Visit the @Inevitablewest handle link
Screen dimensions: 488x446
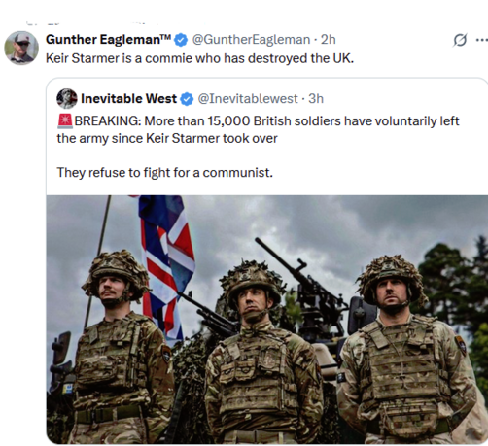pos(248,99)
